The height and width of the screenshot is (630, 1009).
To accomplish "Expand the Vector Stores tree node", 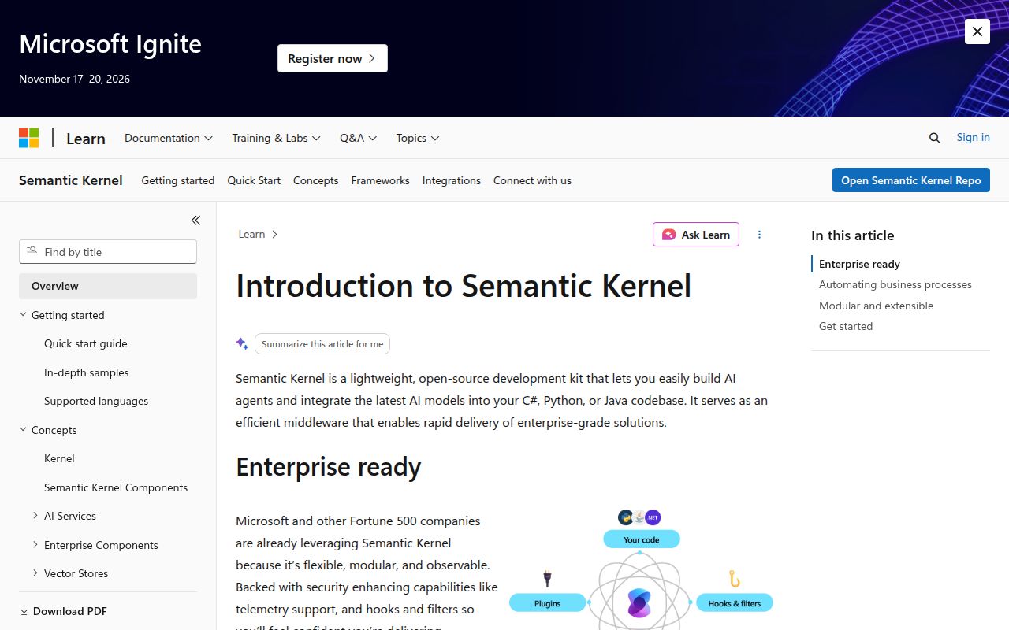I will tap(35, 573).
